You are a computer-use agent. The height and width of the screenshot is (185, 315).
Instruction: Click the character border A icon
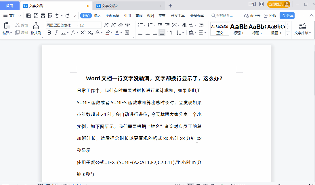(x=127, y=33)
